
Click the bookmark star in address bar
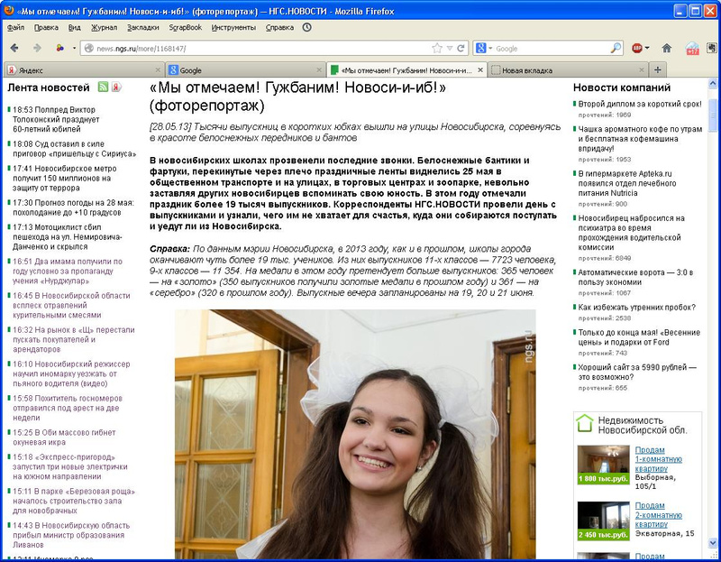tap(436, 48)
